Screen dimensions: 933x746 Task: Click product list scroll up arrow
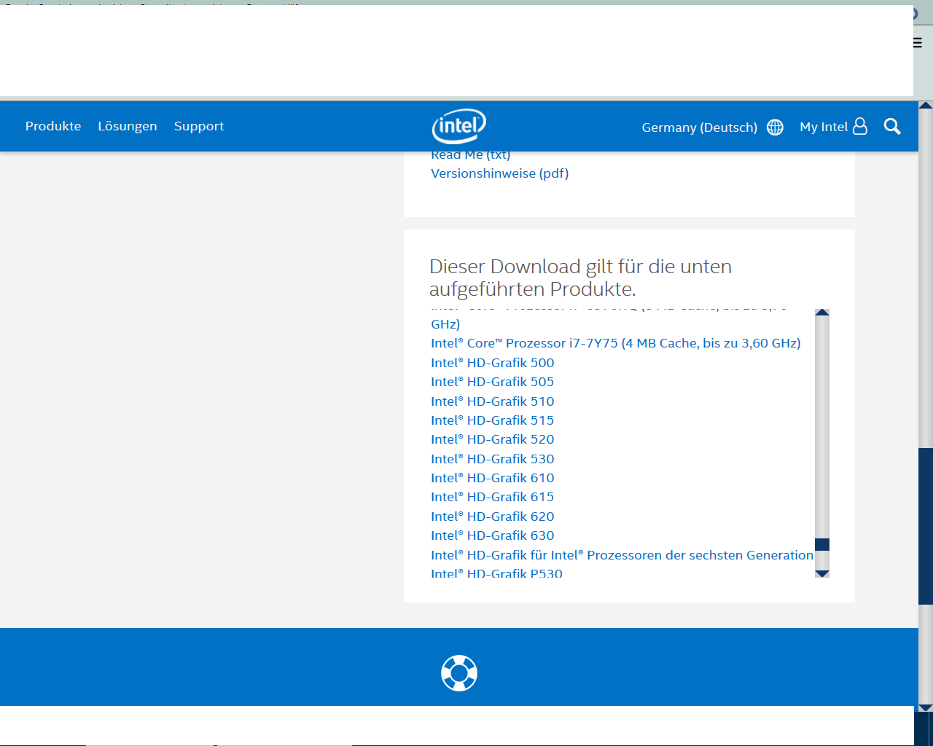click(x=822, y=313)
